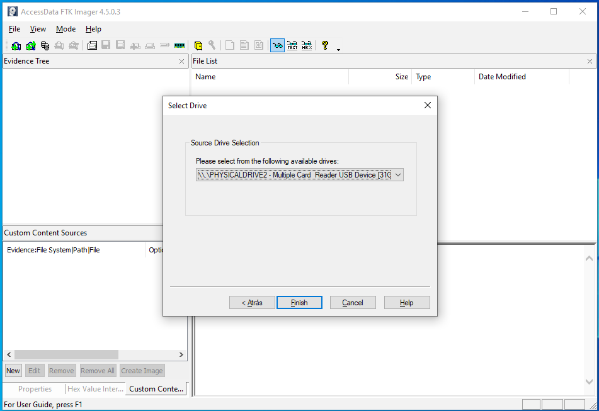Expand the available drives dropdown
This screenshot has height=411, width=599.
398,175
